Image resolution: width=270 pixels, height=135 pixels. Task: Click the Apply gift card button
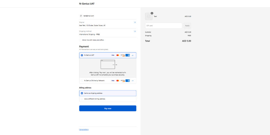[x=187, y=25]
